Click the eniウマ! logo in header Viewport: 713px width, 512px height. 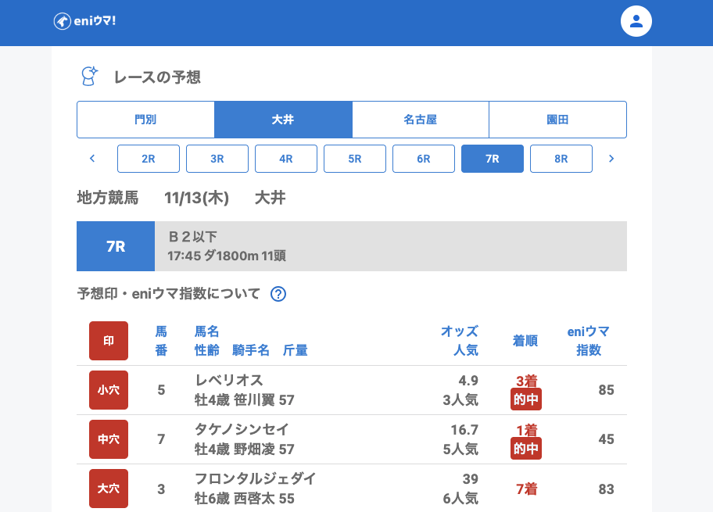pos(84,21)
